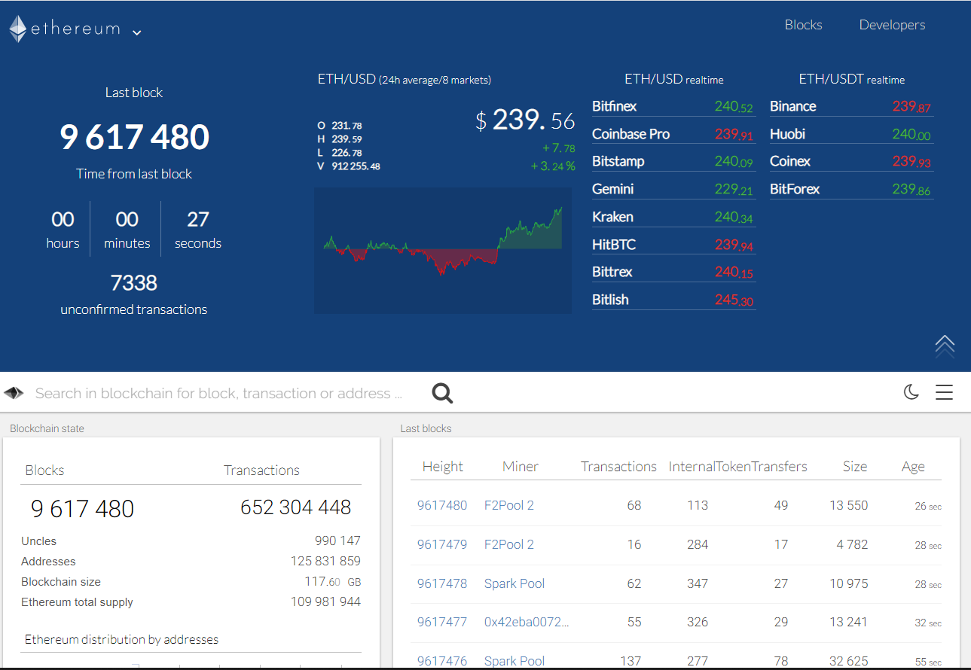This screenshot has width=971, height=670.
Task: Click Ethereum total supply value 109 981 944
Action: pyautogui.click(x=325, y=602)
